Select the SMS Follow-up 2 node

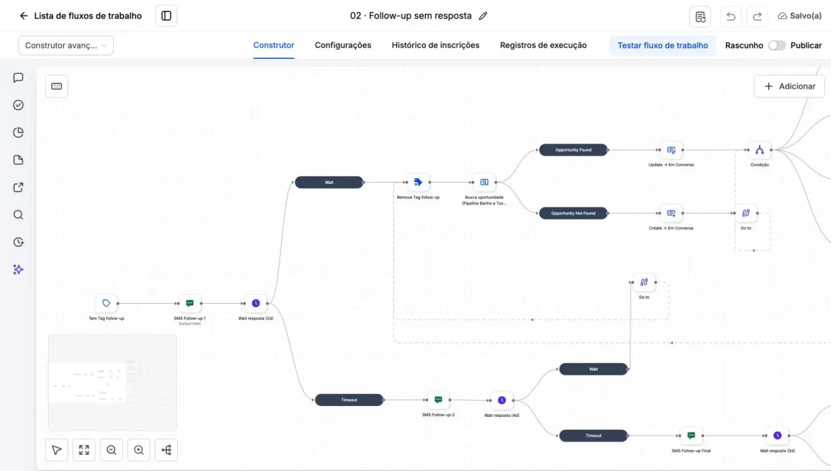pos(439,400)
